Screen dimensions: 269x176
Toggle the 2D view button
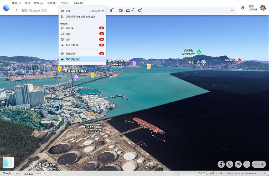point(238,164)
